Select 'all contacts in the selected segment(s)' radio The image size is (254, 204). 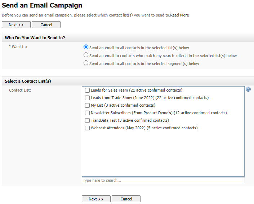pos(86,63)
